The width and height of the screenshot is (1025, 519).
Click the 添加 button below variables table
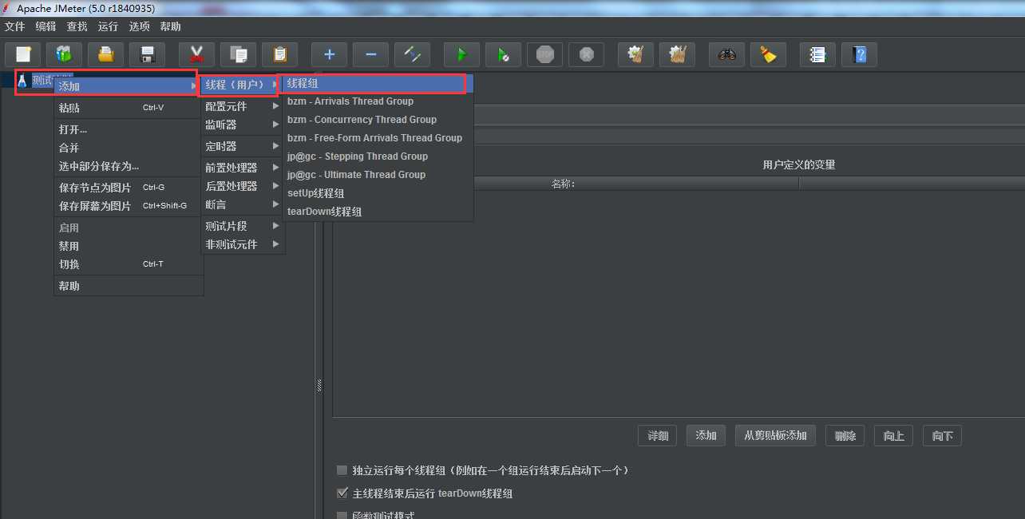pyautogui.click(x=706, y=436)
